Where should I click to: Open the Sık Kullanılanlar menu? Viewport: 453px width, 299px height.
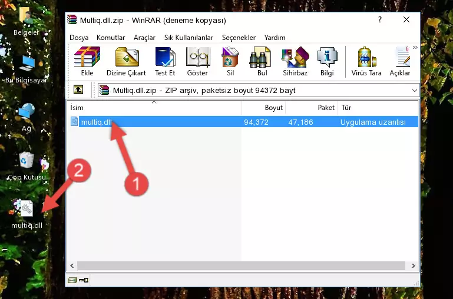pyautogui.click(x=189, y=38)
